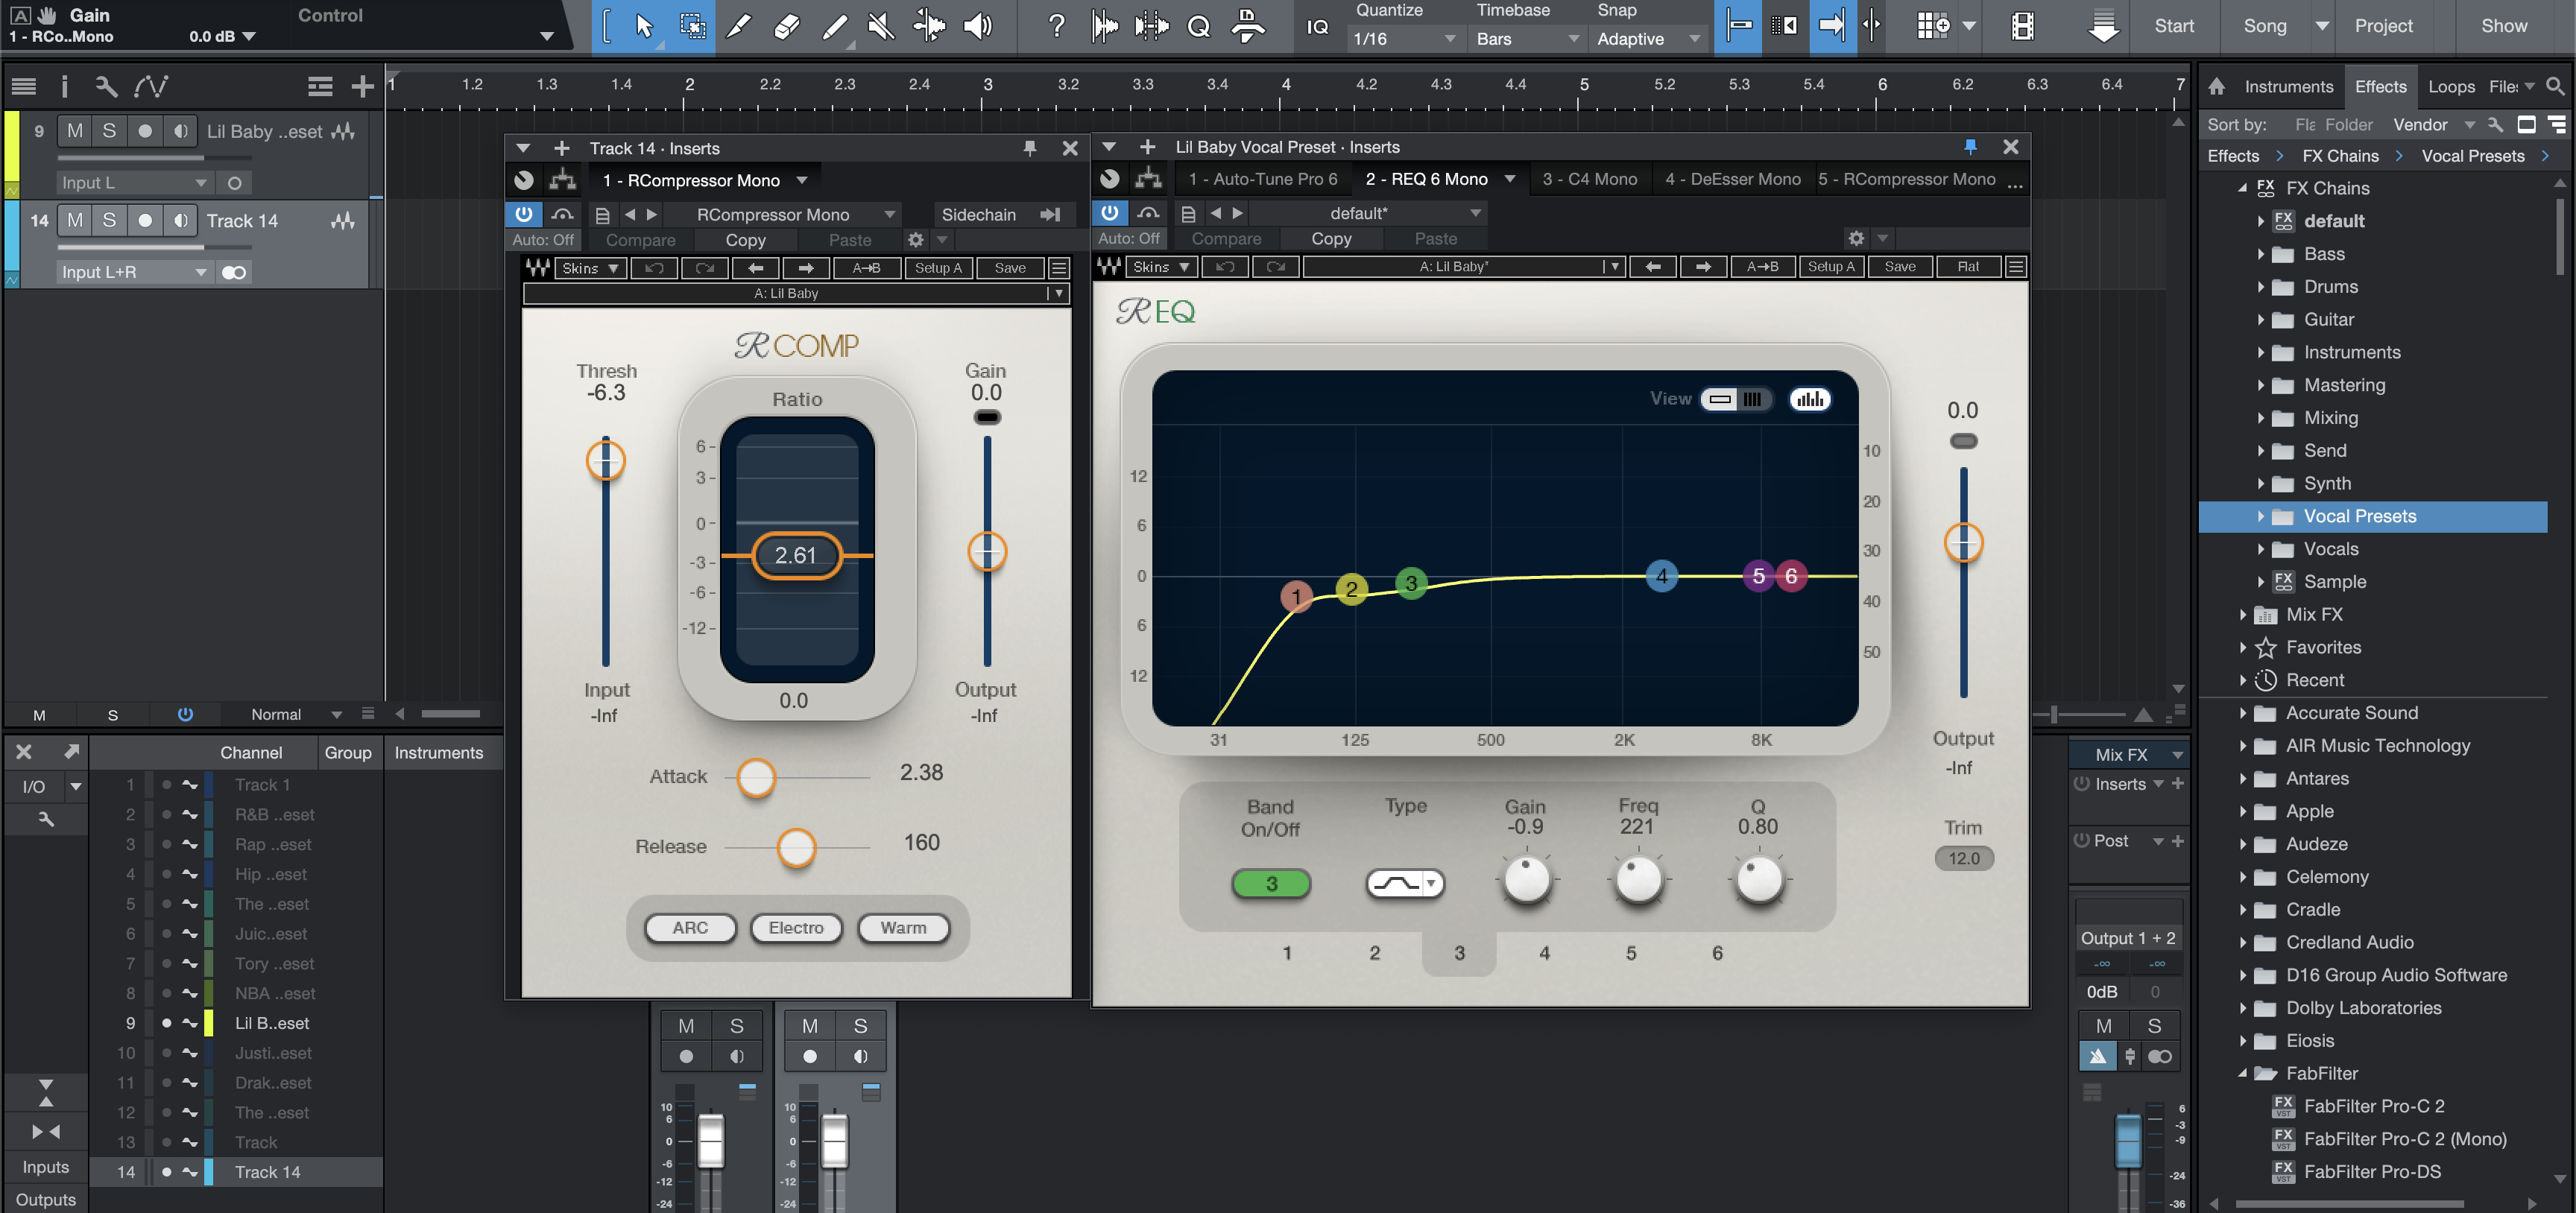The width and height of the screenshot is (2576, 1213).
Task: Select the Eraser tool
Action: pyautogui.click(x=787, y=26)
